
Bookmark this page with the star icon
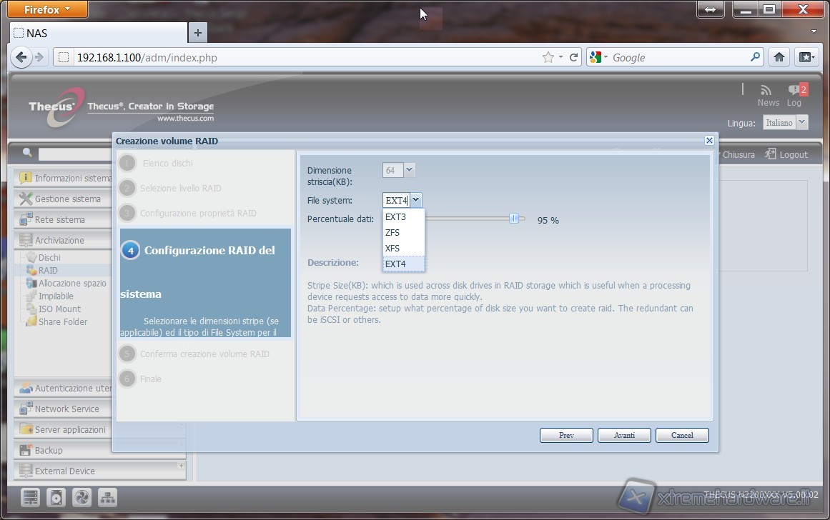548,57
